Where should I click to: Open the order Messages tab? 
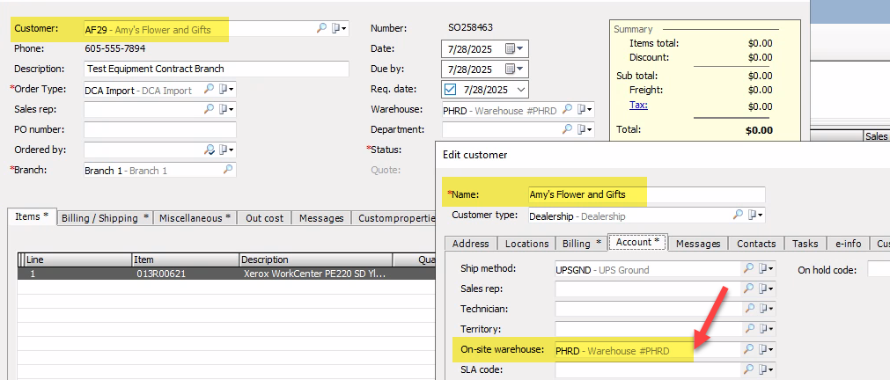tap(321, 218)
